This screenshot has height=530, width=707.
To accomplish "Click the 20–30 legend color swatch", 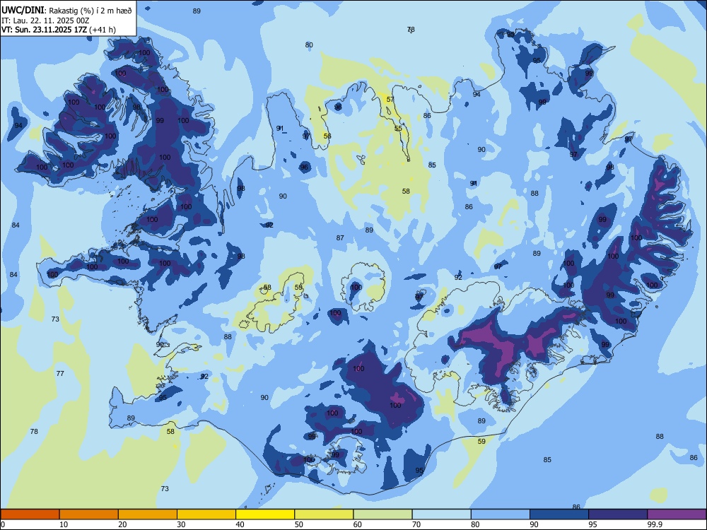I will pyautogui.click(x=148, y=514).
